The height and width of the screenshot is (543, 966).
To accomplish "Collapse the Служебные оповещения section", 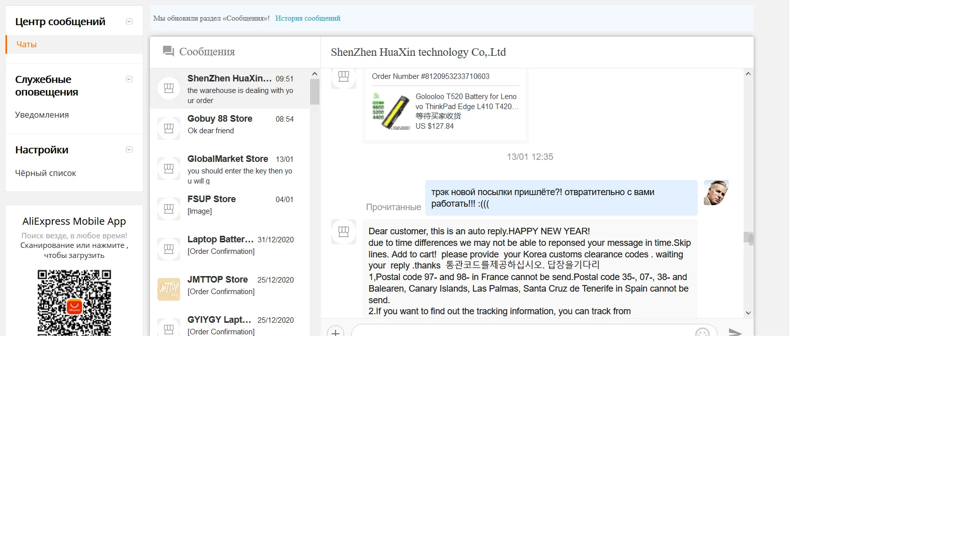I will click(x=129, y=79).
